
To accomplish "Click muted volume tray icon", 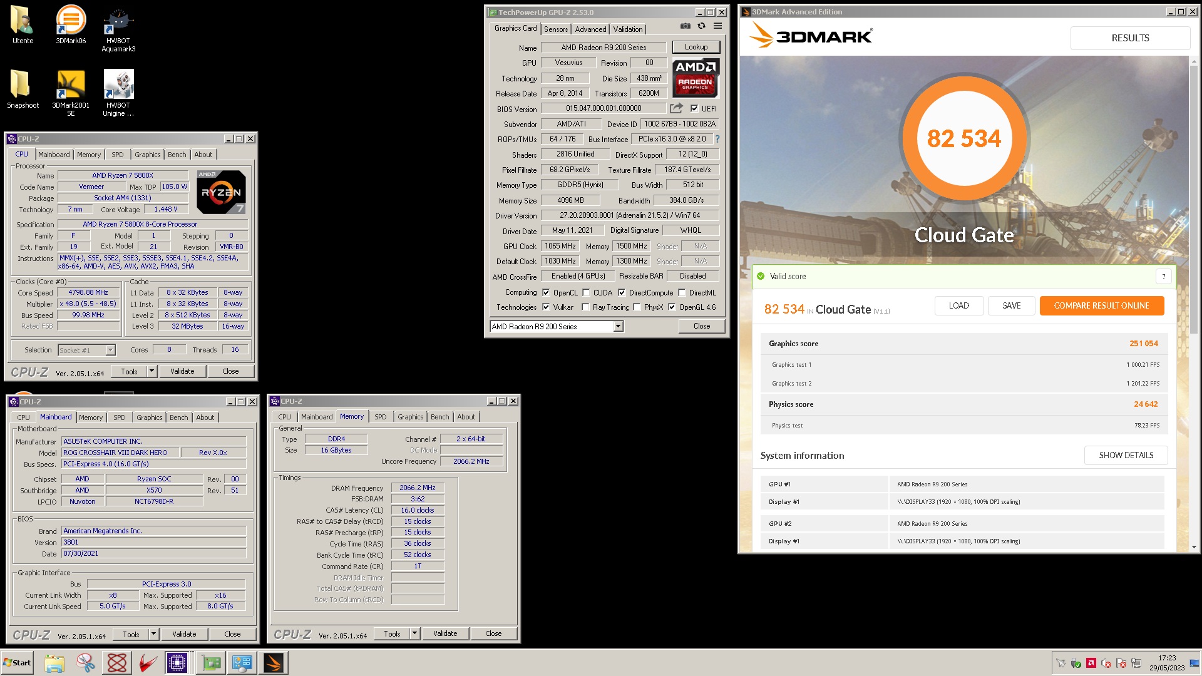I will pos(1106,663).
